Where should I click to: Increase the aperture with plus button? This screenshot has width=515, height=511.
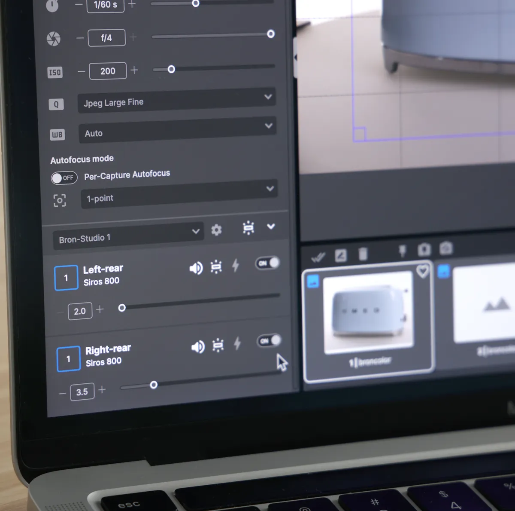point(133,37)
